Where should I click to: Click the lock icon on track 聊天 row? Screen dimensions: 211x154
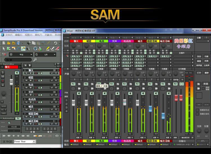click(52, 73)
